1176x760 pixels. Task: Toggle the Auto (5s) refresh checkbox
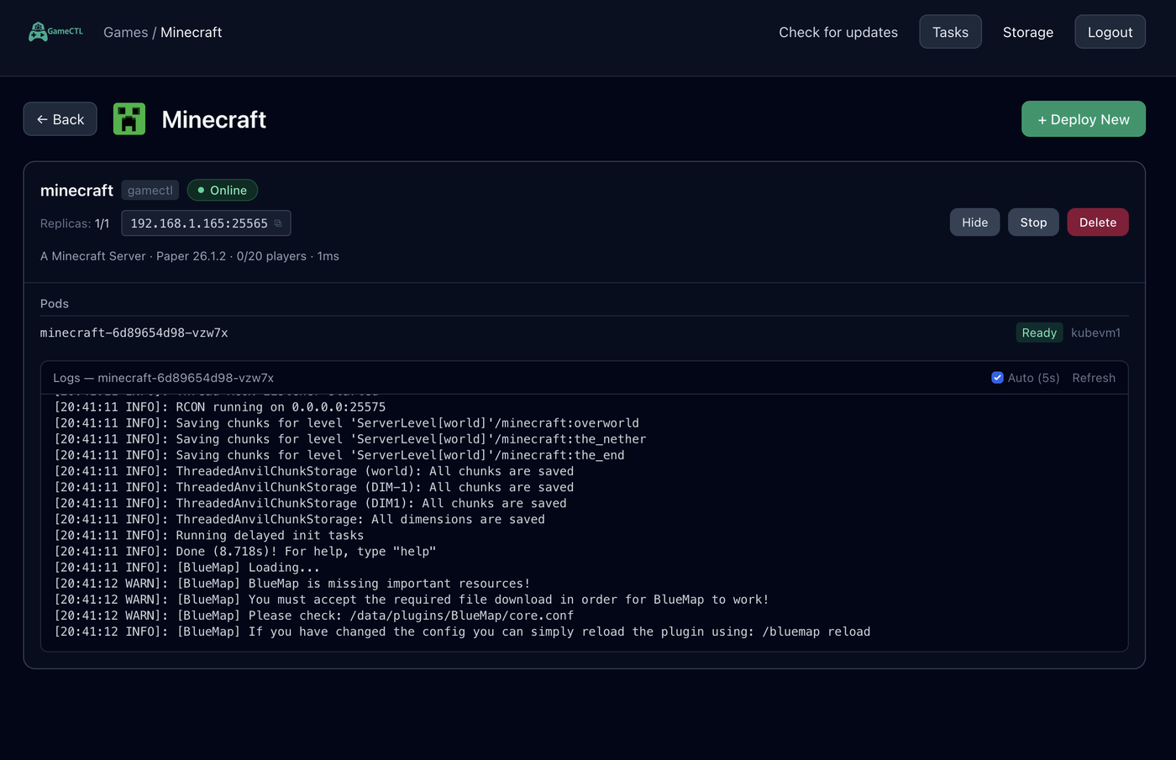pos(997,378)
